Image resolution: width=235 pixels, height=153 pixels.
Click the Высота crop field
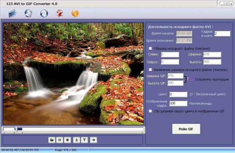(212, 62)
